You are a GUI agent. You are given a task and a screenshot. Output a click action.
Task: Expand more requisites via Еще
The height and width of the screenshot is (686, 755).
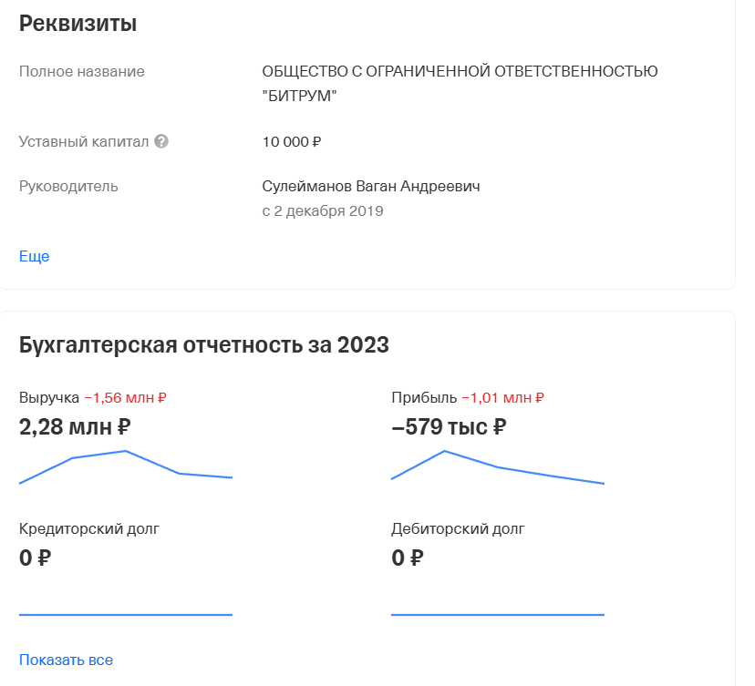pos(34,256)
